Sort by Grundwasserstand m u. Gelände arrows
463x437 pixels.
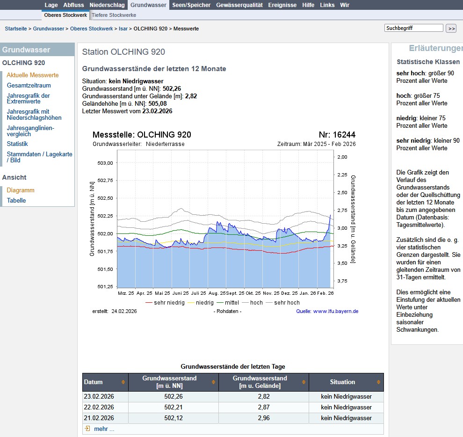304,382
